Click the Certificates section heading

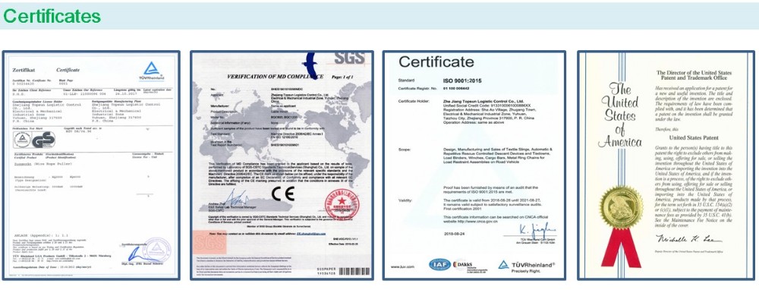click(52, 16)
